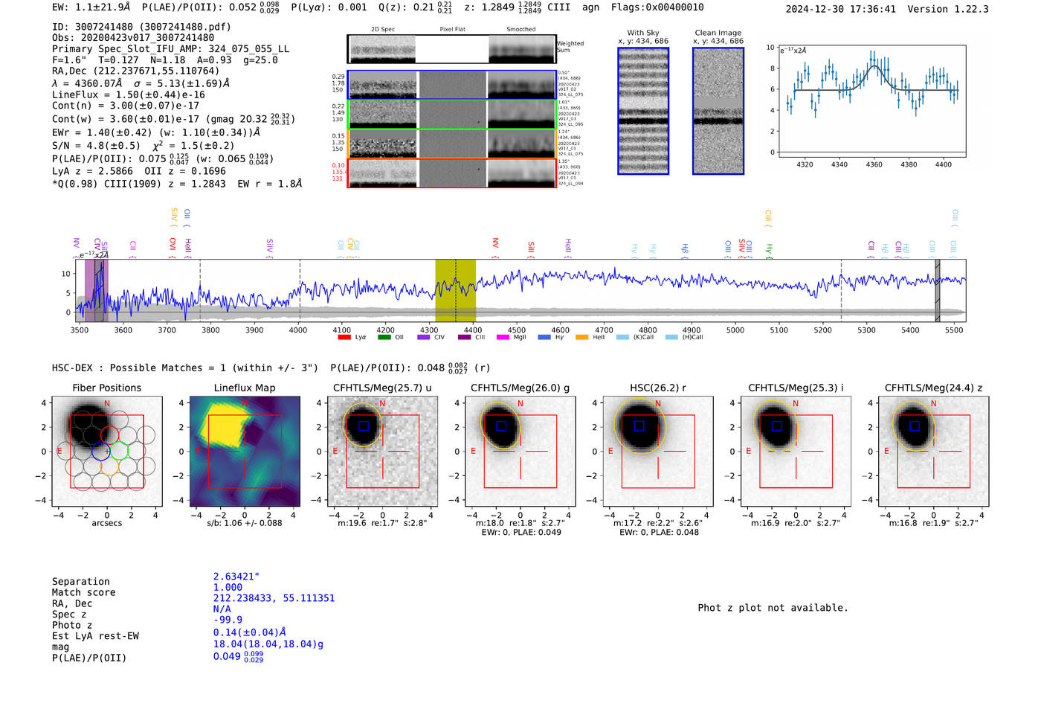The width and height of the screenshot is (1041, 709).
Task: Click the 'S/N = 4.8(±0.5)' value
Action: pos(96,146)
